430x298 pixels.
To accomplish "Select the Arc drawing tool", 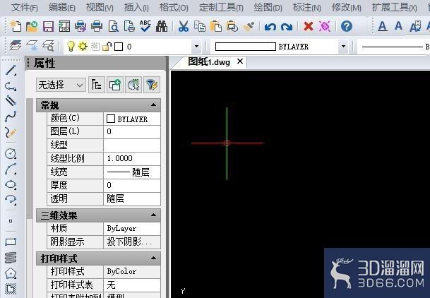I will click(x=11, y=169).
